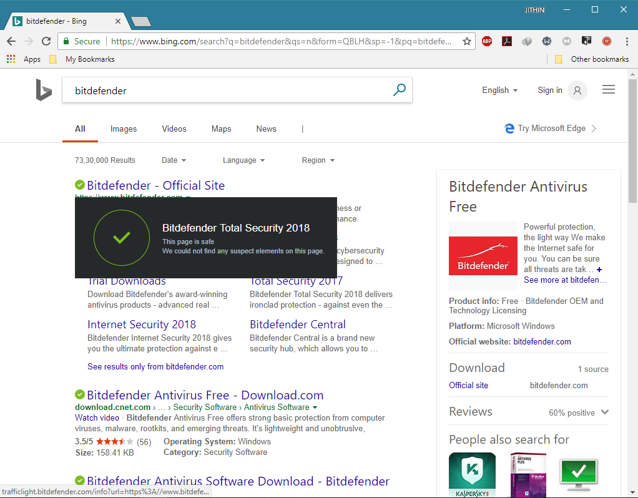The width and height of the screenshot is (638, 498).
Task: Click See more at bitdefender link
Action: pyautogui.click(x=565, y=280)
